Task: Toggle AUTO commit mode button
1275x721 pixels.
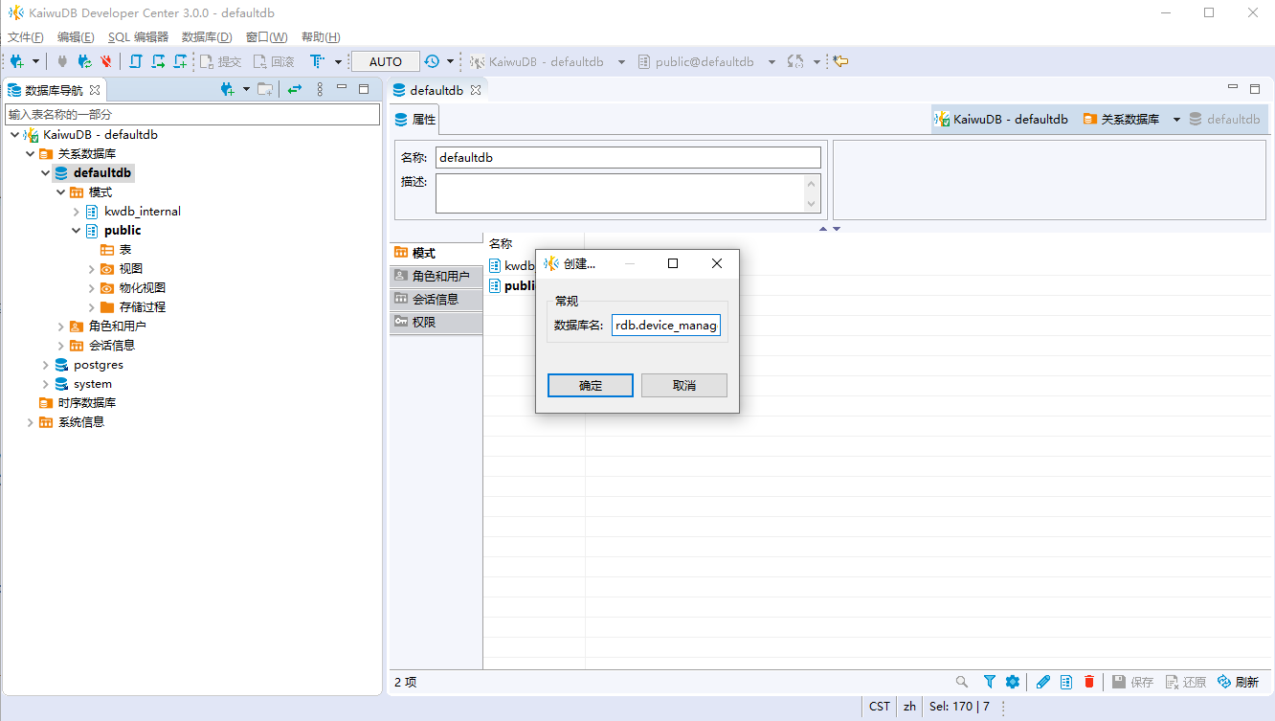Action: pos(386,61)
